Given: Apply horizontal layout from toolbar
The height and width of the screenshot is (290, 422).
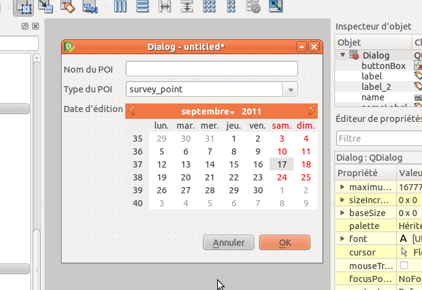Looking at the screenshot, I should [x=120, y=7].
